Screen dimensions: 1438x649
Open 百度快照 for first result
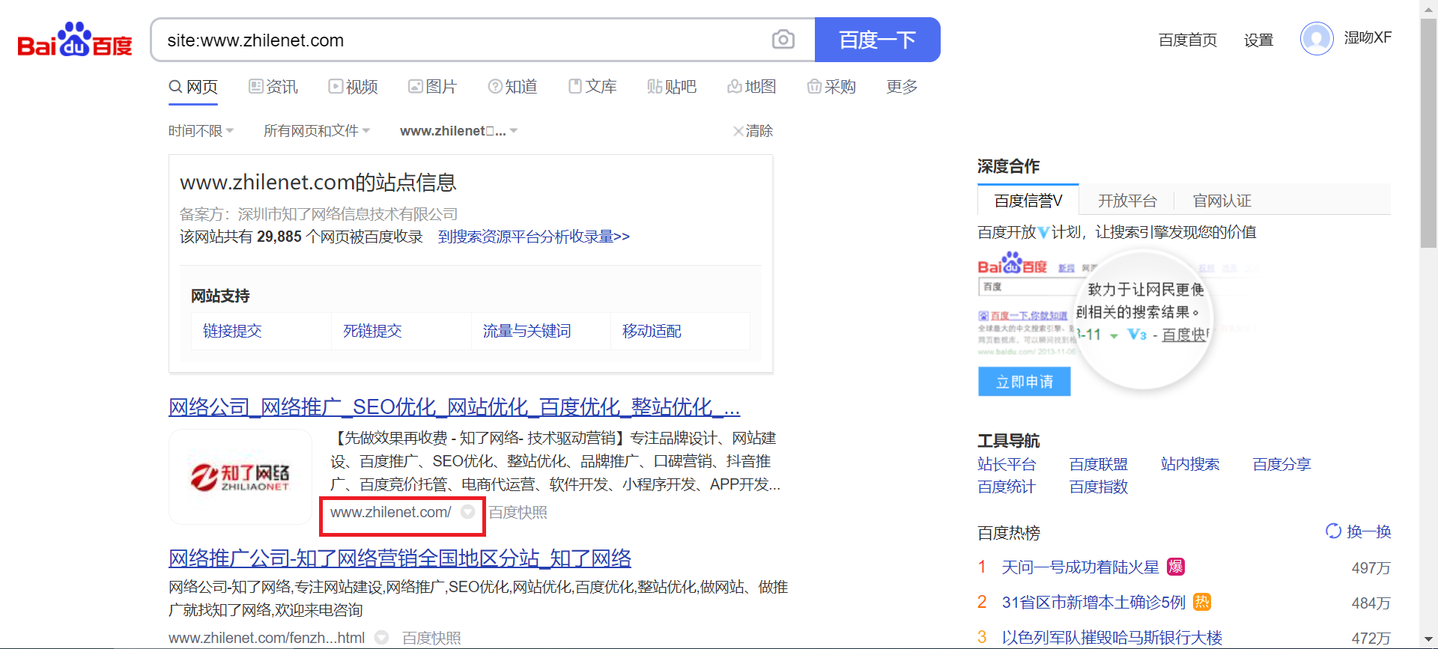click(518, 512)
